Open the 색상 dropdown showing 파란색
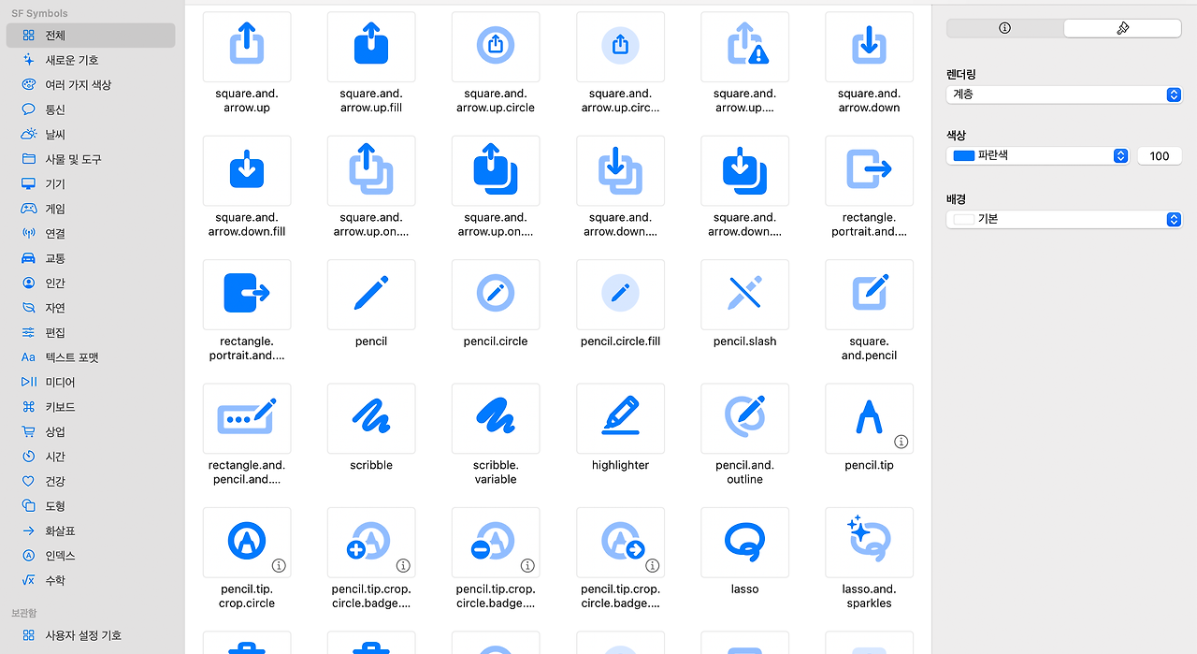 tap(1038, 156)
